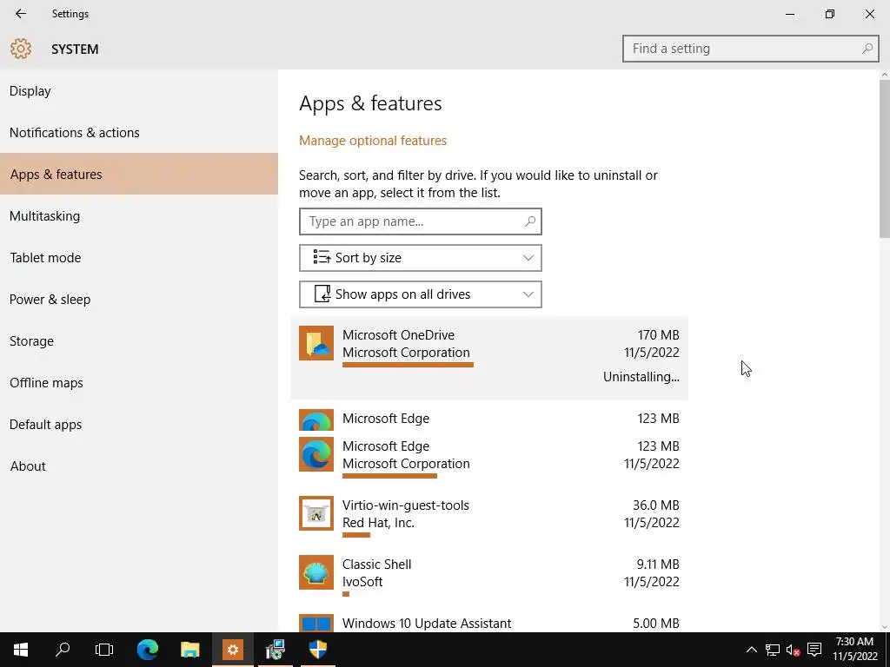Click the muted volume tray icon
890x667 pixels.
click(793, 650)
